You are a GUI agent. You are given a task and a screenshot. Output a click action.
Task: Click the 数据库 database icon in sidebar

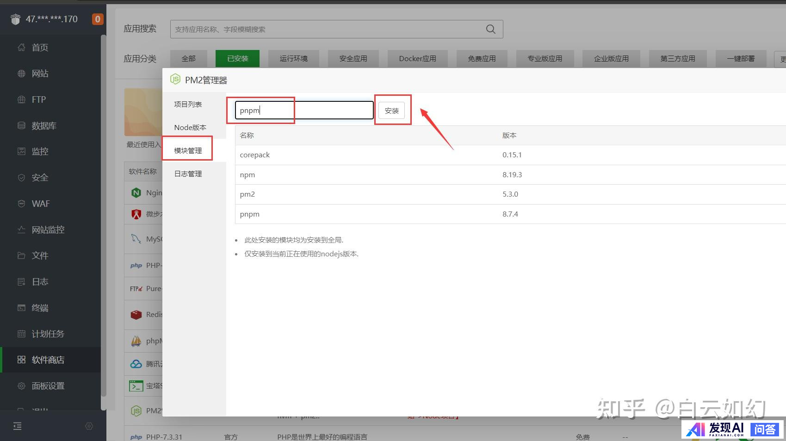click(21, 125)
